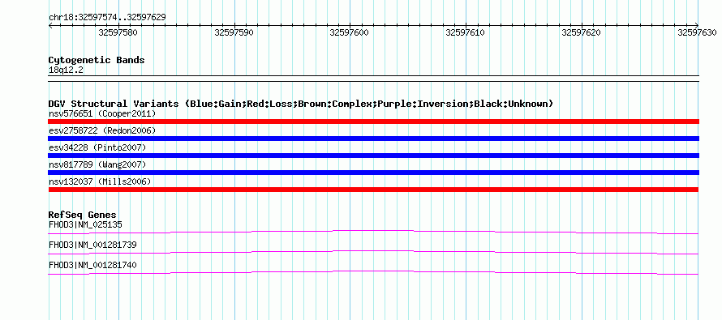The image size is (722, 320).
Task: Click ruler position 32597590
Action: (234, 32)
